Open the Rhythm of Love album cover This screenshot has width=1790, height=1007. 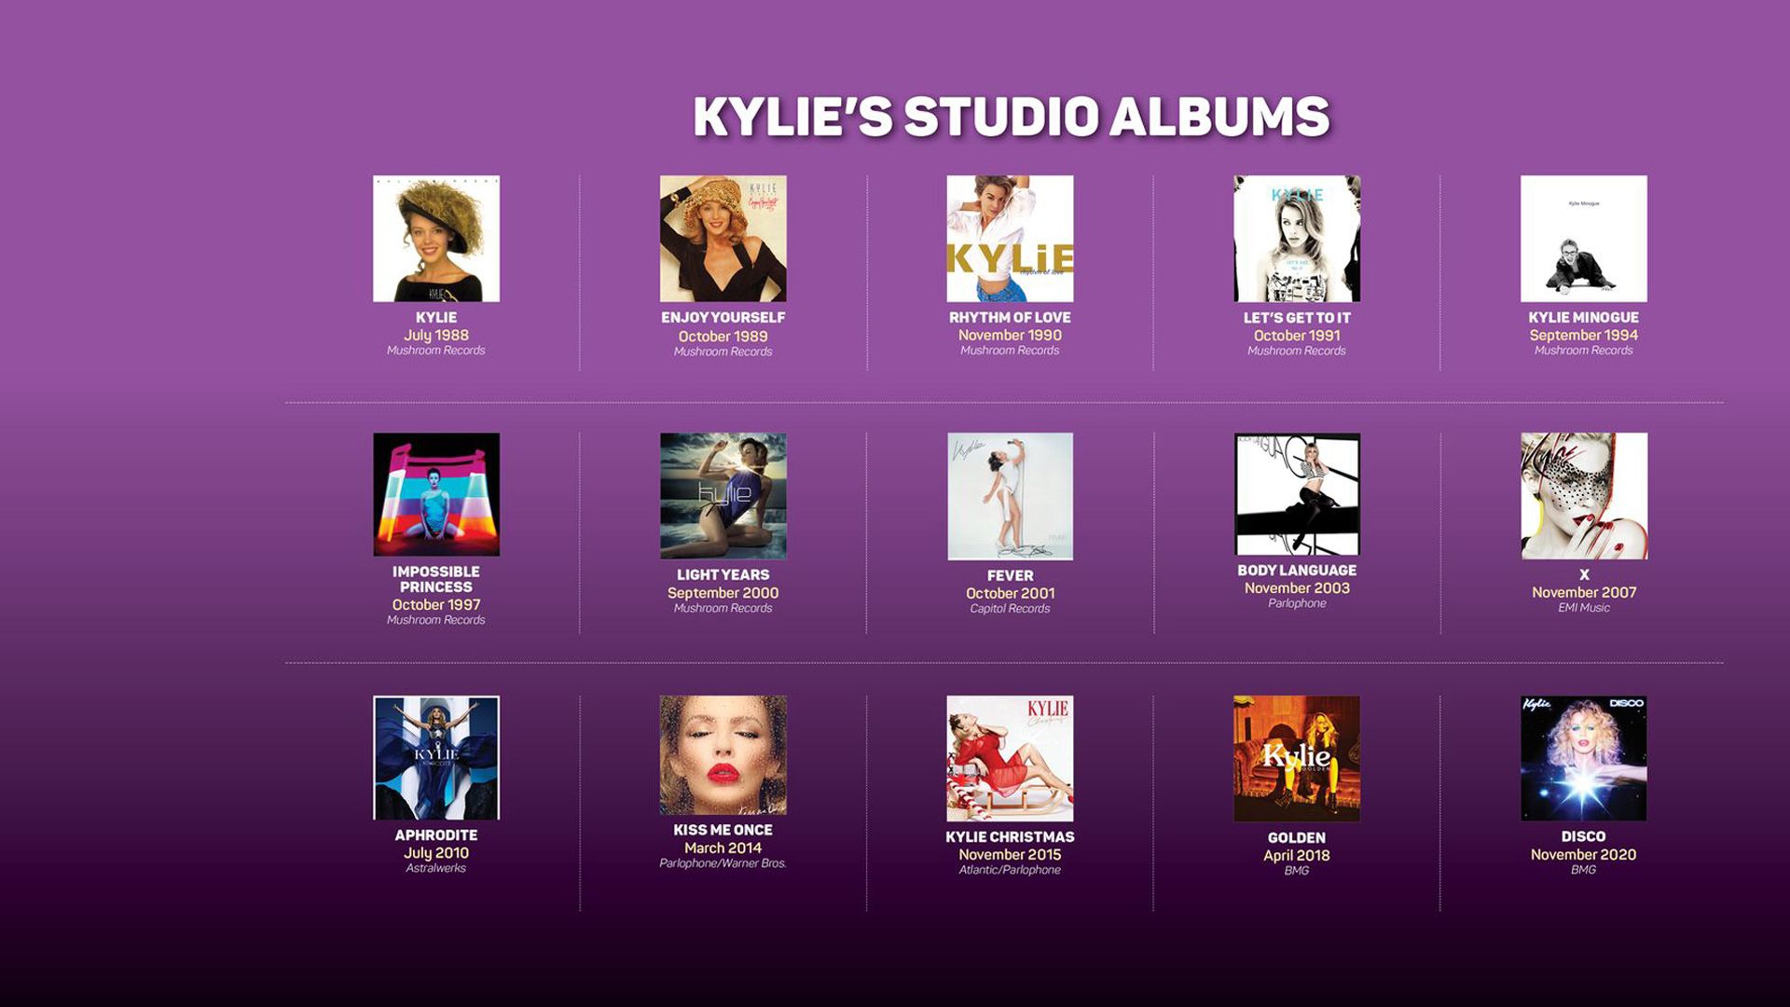pos(1010,239)
